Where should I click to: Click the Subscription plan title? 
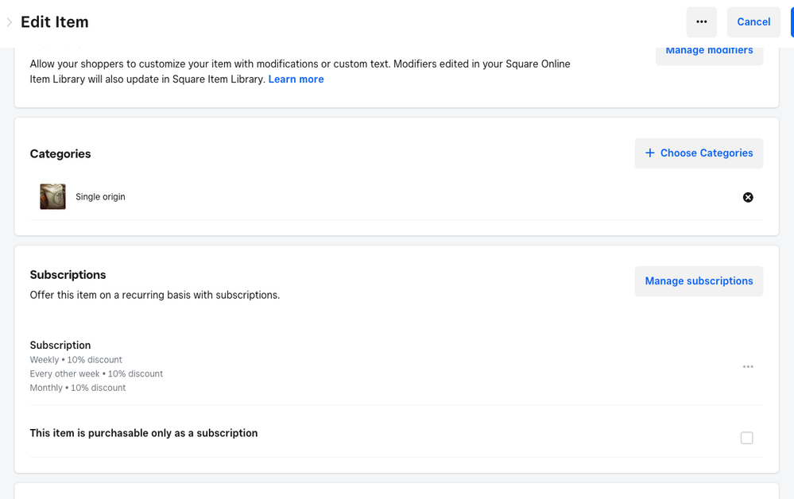(60, 346)
